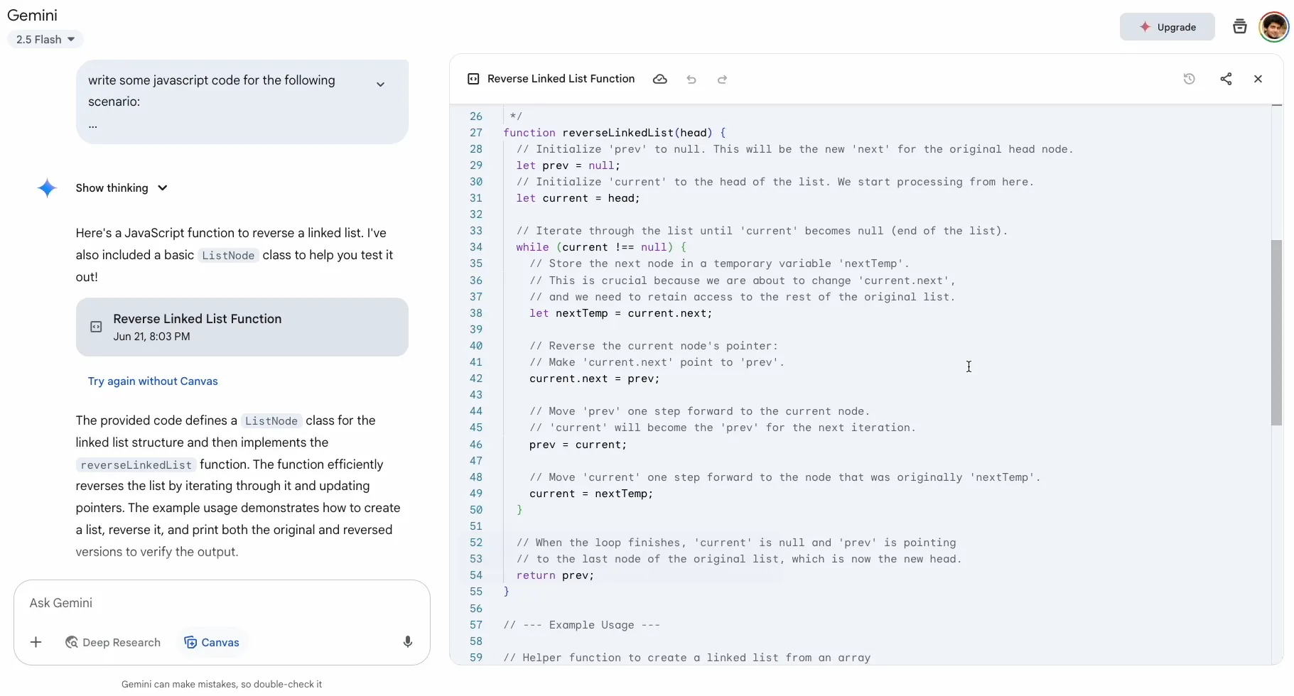1294x696 pixels.
Task: Activate the microphone icon in prompt bar
Action: click(407, 641)
